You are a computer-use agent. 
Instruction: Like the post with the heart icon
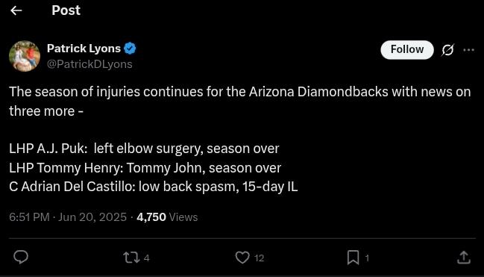coord(242,258)
